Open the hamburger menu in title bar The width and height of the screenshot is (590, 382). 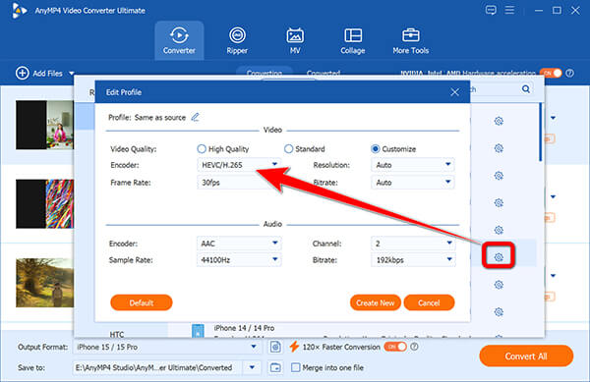point(509,10)
